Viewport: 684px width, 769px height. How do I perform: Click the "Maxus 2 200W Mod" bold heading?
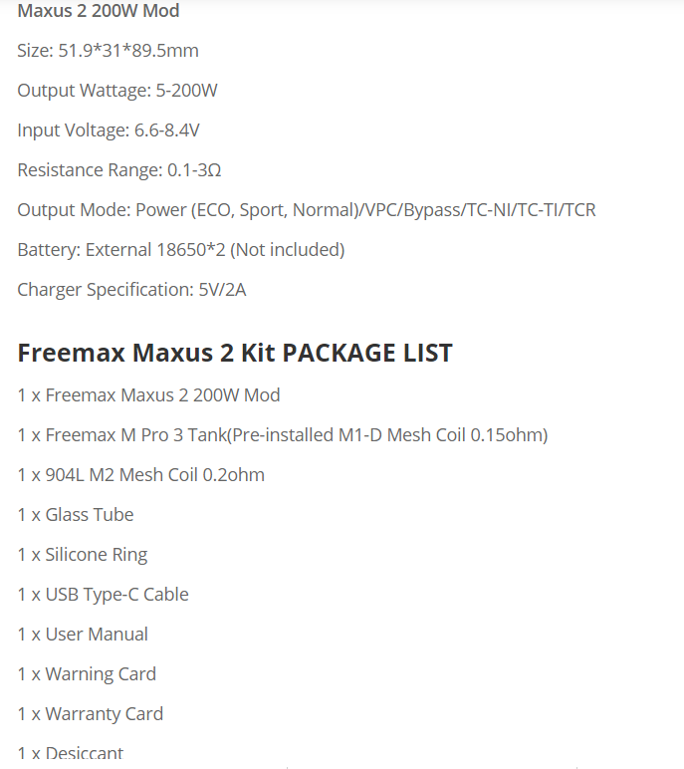(x=99, y=12)
